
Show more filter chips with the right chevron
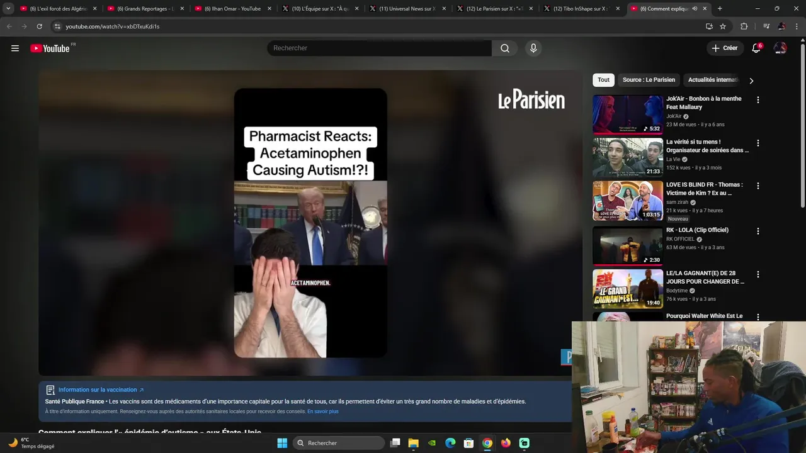coord(751,81)
